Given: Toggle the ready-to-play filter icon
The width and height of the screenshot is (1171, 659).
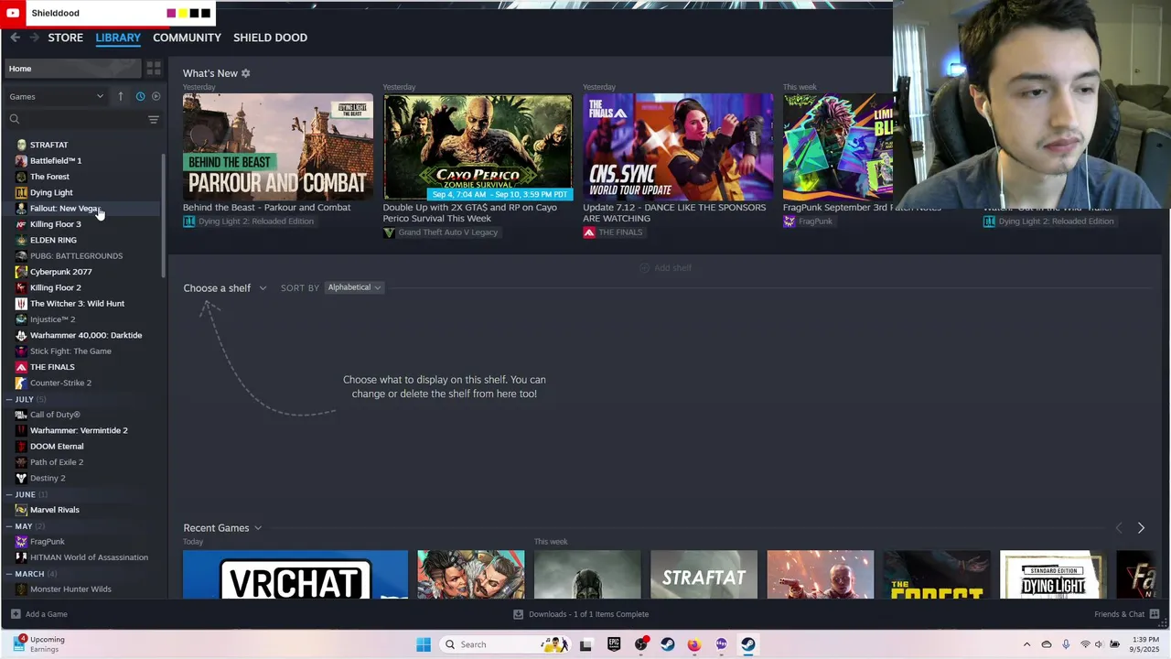Looking at the screenshot, I should (156, 96).
